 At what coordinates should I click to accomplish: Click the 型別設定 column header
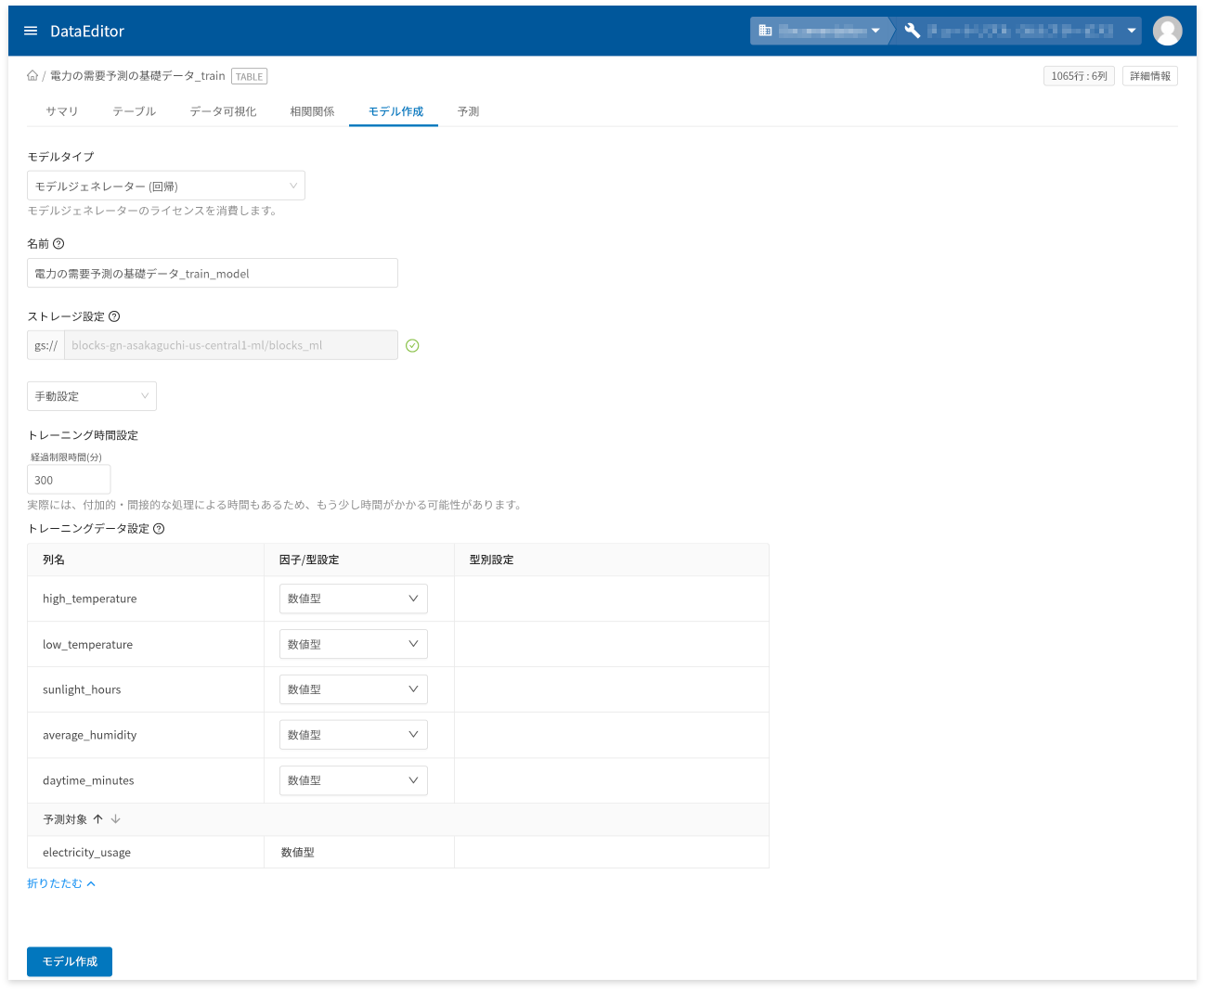point(491,560)
